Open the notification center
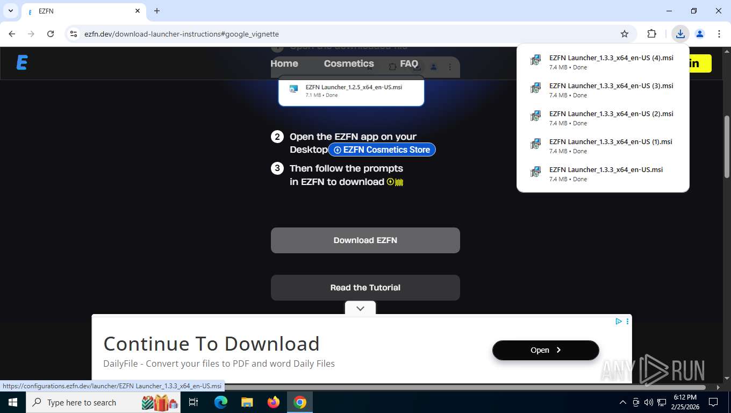Image resolution: width=731 pixels, height=413 pixels. coord(713,402)
